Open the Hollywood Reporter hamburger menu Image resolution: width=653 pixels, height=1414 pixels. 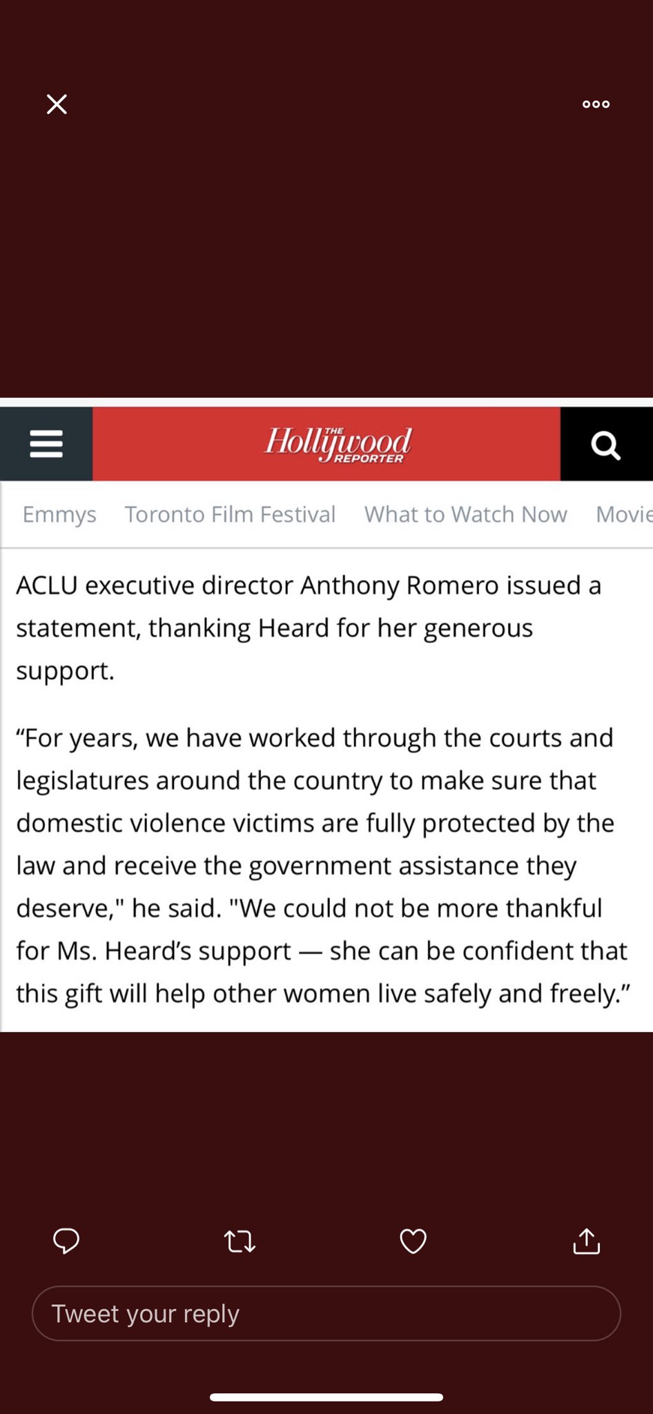[x=46, y=444]
